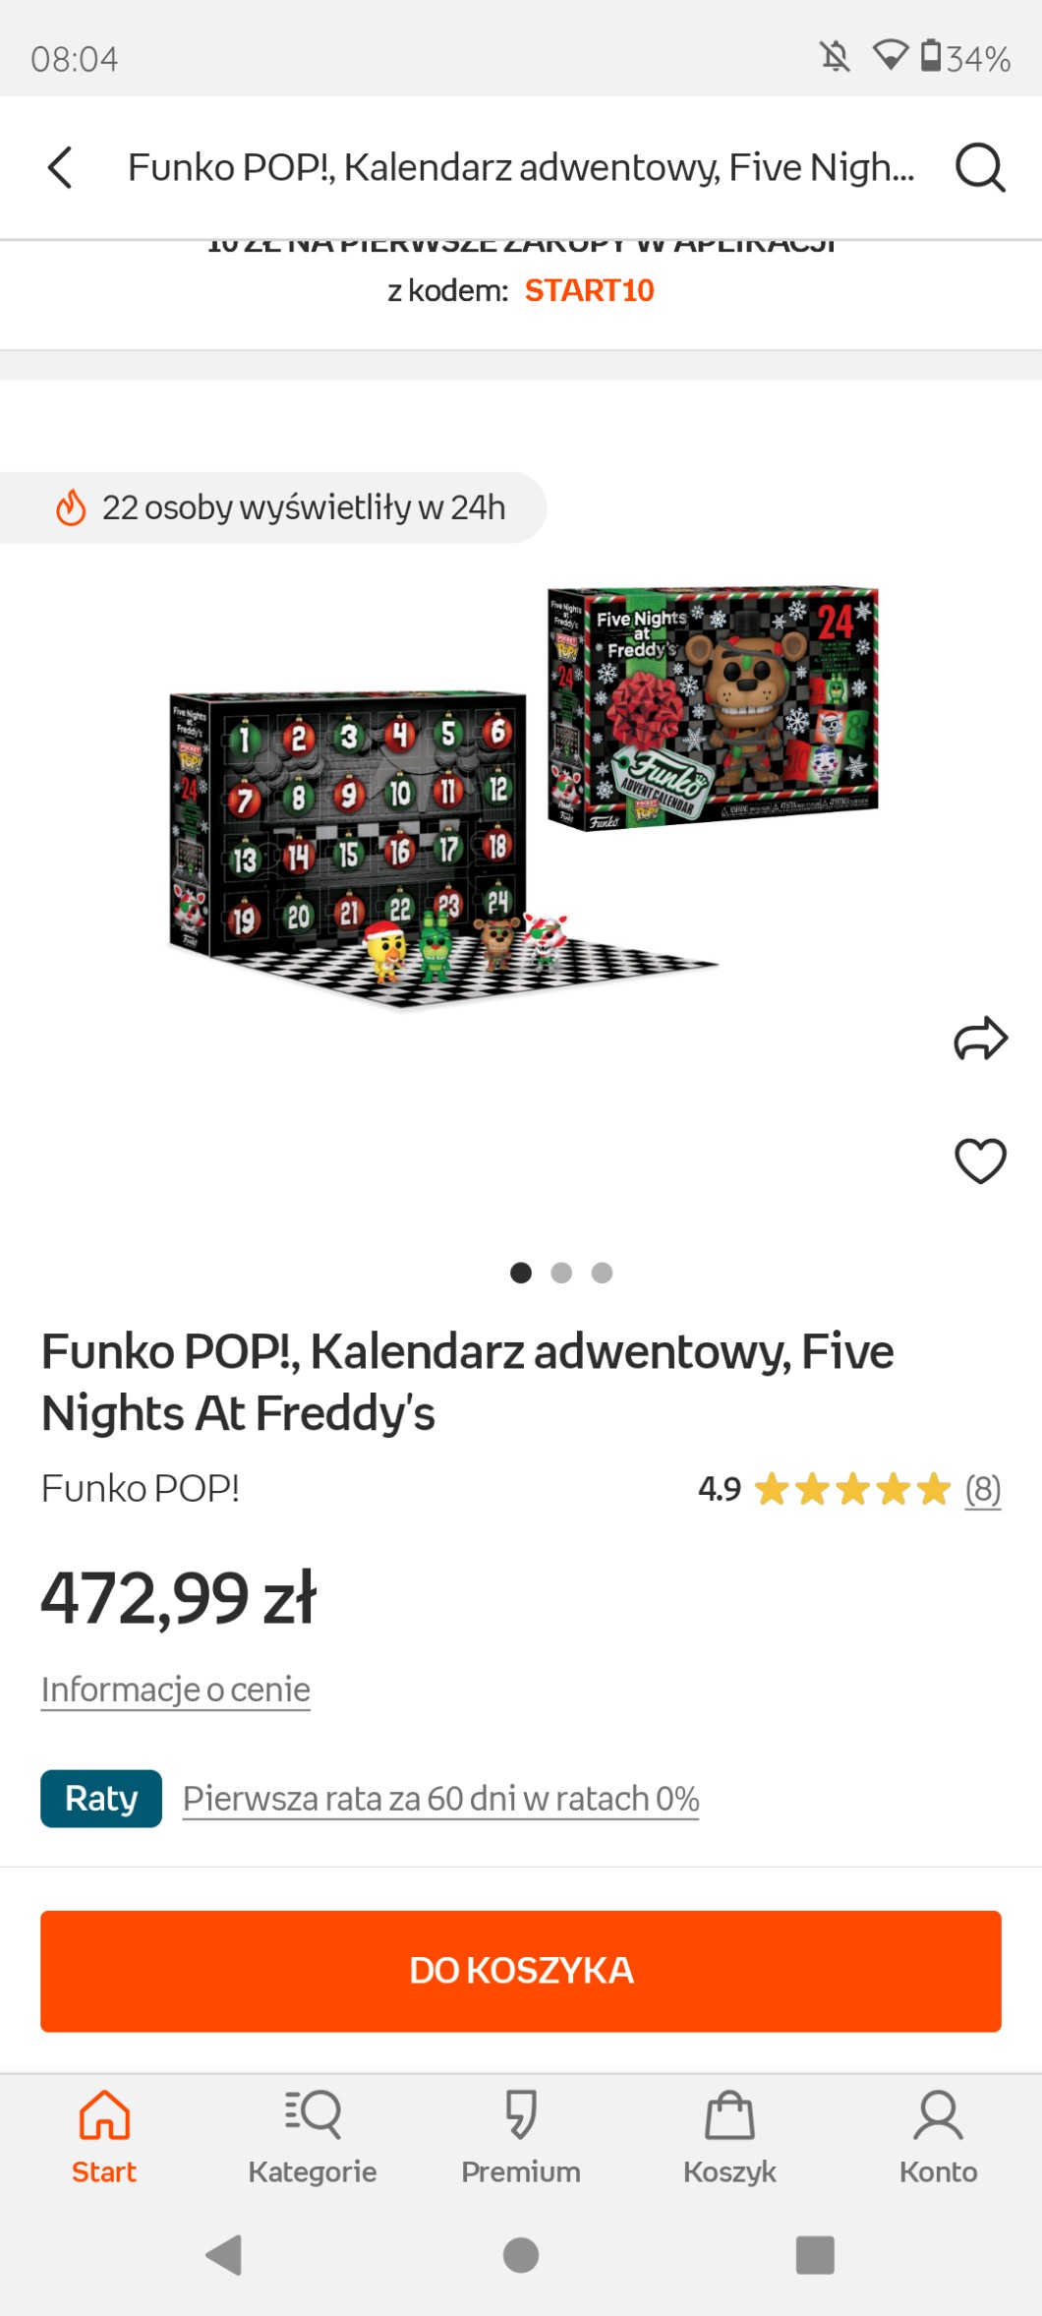Share product via arrow icon
The image size is (1042, 2316).
pos(981,1039)
